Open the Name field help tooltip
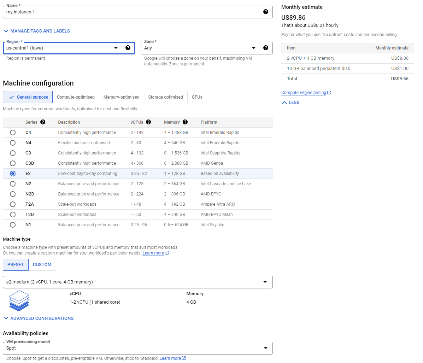Viewport: 423px width, 363px height. coord(266,12)
